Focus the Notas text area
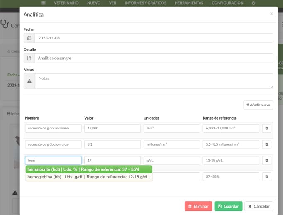Viewport: 283px width, 215px height. [154, 81]
